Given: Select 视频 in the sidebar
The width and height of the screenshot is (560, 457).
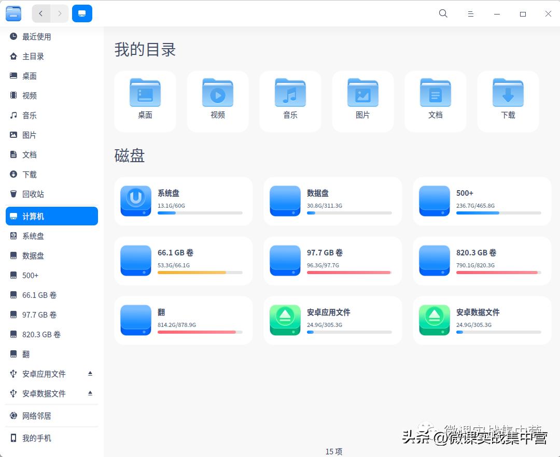Looking at the screenshot, I should click(x=29, y=95).
